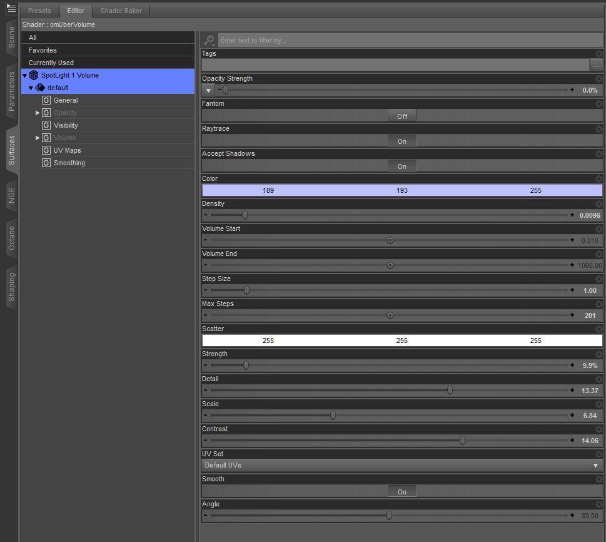
Task: Collapse the SpotLight 1 Volume tree node
Action: tap(25, 76)
